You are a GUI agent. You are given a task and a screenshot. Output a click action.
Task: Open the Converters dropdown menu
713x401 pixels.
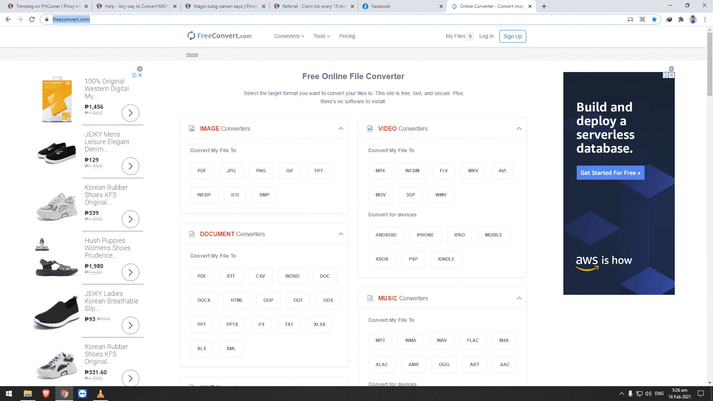[x=289, y=36]
